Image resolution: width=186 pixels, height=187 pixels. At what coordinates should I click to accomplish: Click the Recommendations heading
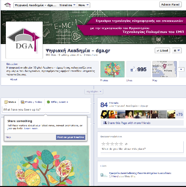click(111, 137)
